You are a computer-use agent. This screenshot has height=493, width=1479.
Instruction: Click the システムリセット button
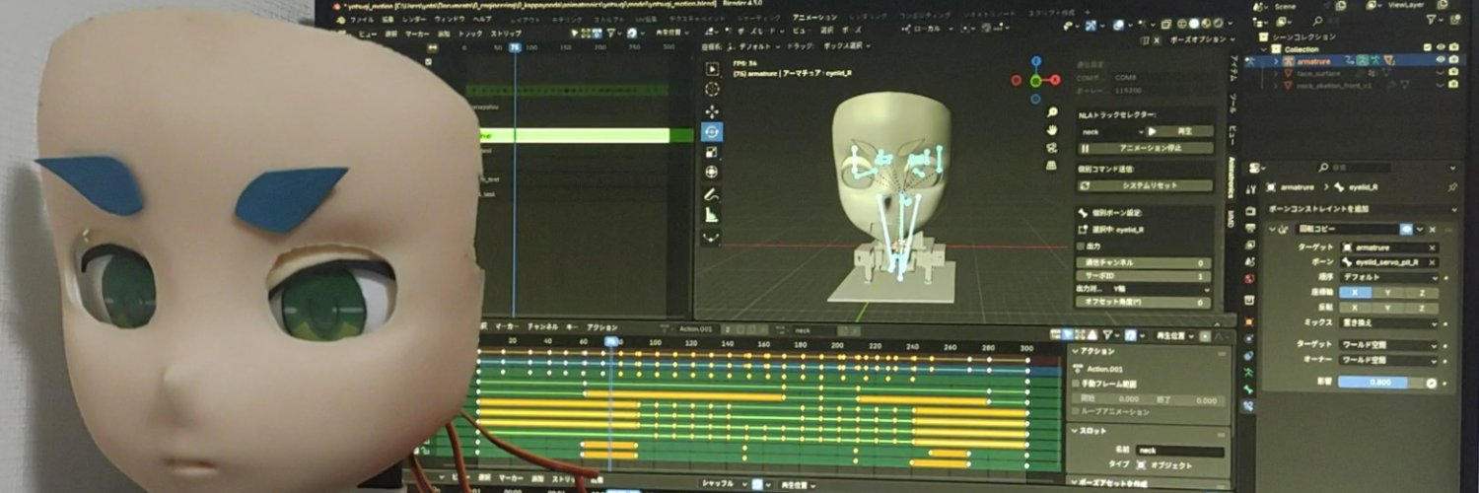coord(1146,185)
